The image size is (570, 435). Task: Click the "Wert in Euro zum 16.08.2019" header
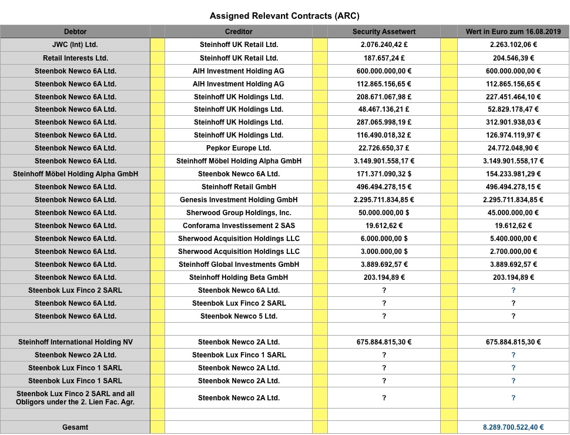(514, 32)
